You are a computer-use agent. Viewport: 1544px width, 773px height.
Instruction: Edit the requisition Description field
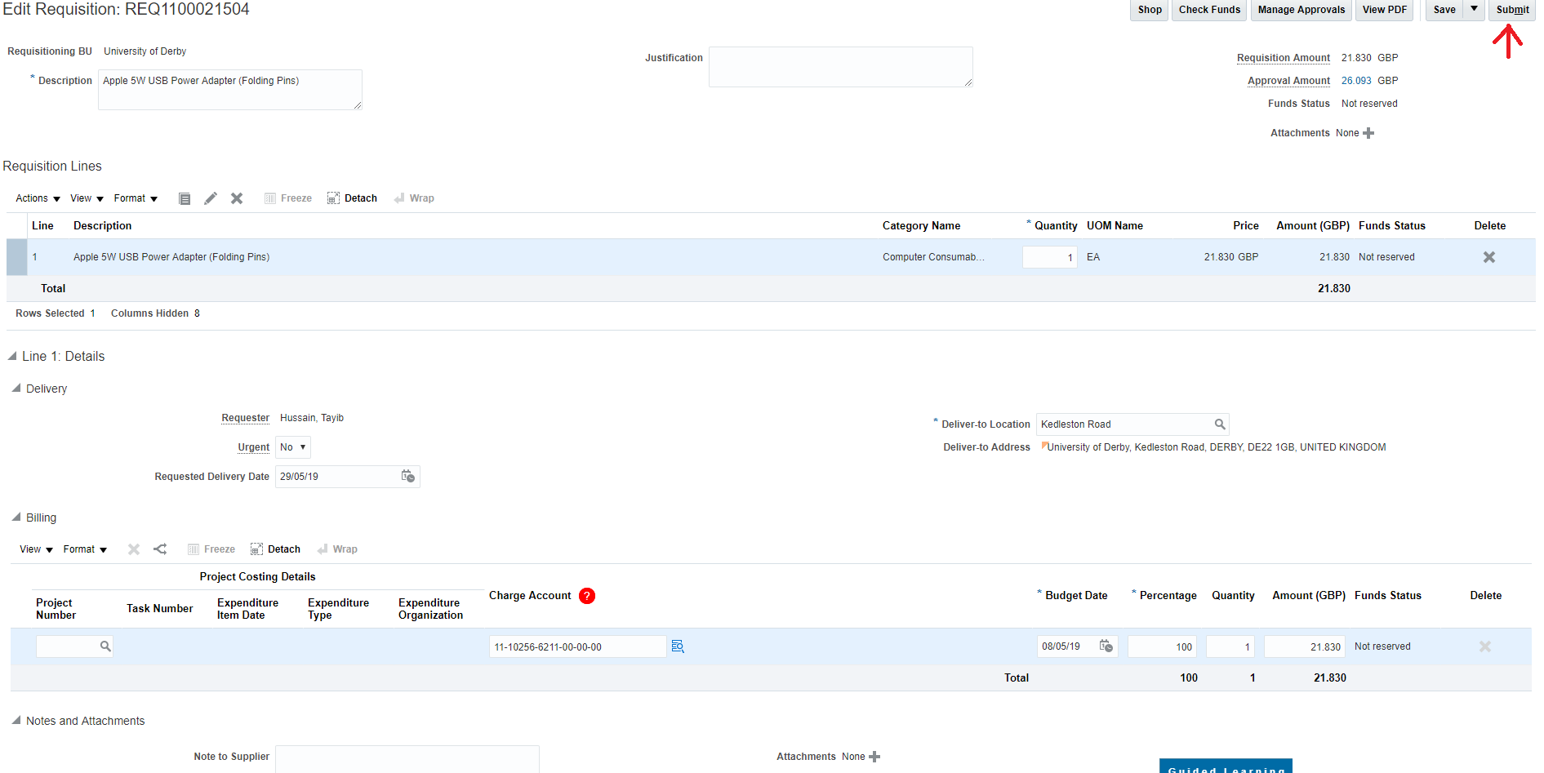click(229, 89)
